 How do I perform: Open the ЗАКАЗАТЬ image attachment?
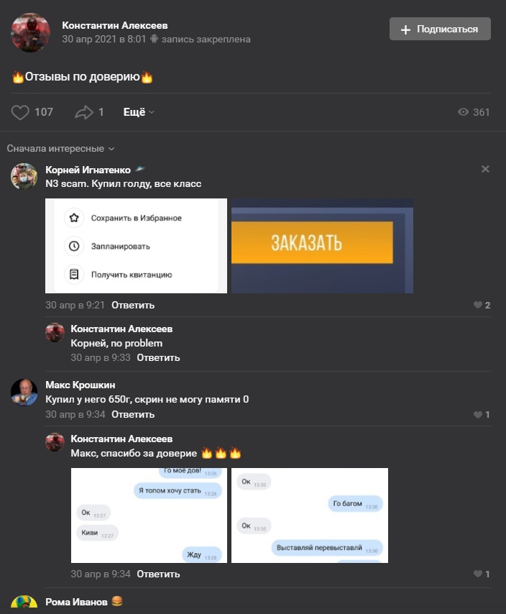[x=322, y=246]
